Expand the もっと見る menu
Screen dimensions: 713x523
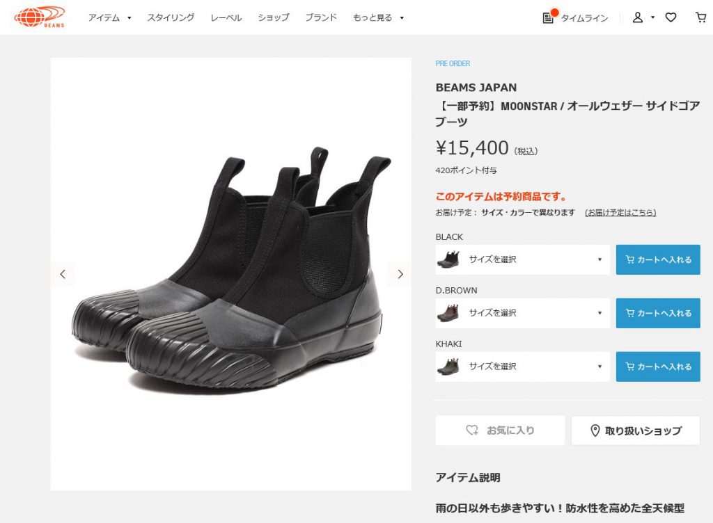(x=378, y=17)
